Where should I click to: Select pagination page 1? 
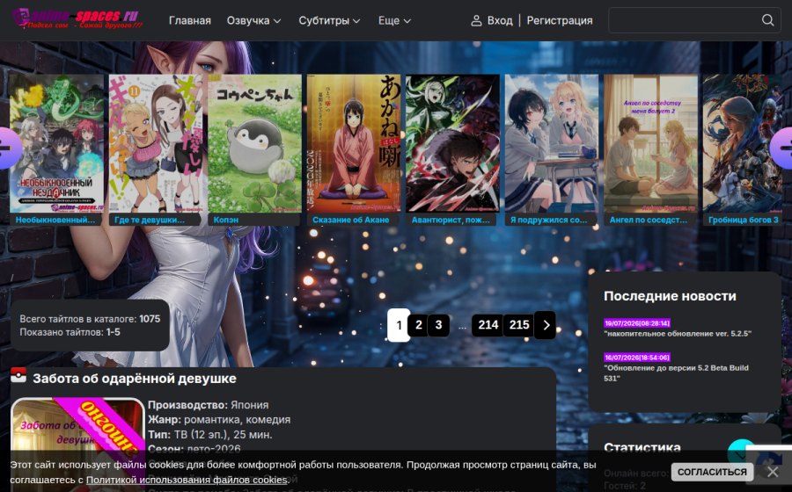click(x=399, y=325)
